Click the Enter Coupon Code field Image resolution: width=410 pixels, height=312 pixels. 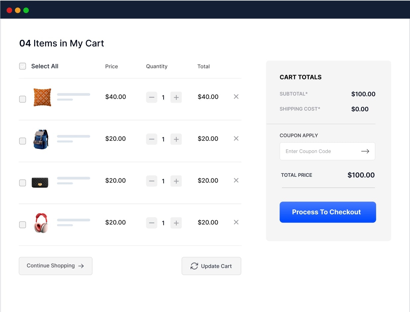[319, 151]
